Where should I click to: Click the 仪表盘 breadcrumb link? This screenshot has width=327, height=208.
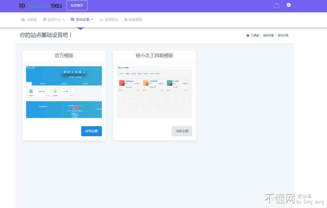click(255, 35)
